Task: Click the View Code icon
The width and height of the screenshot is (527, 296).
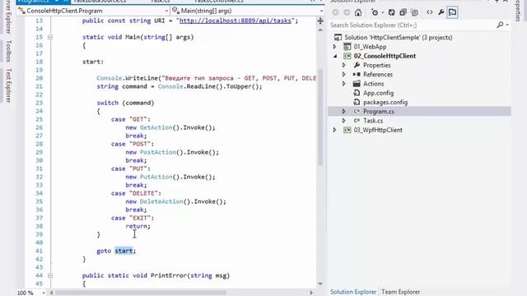Action: 430,12
